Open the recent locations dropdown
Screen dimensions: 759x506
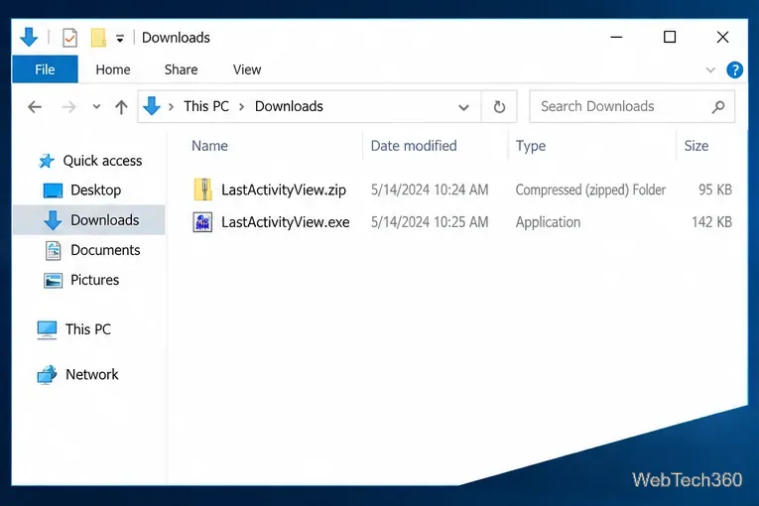96,106
